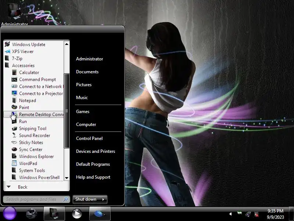Image resolution: width=294 pixels, height=221 pixels.
Task: Launch Snipping Tool via its icon
Action: tap(14, 128)
